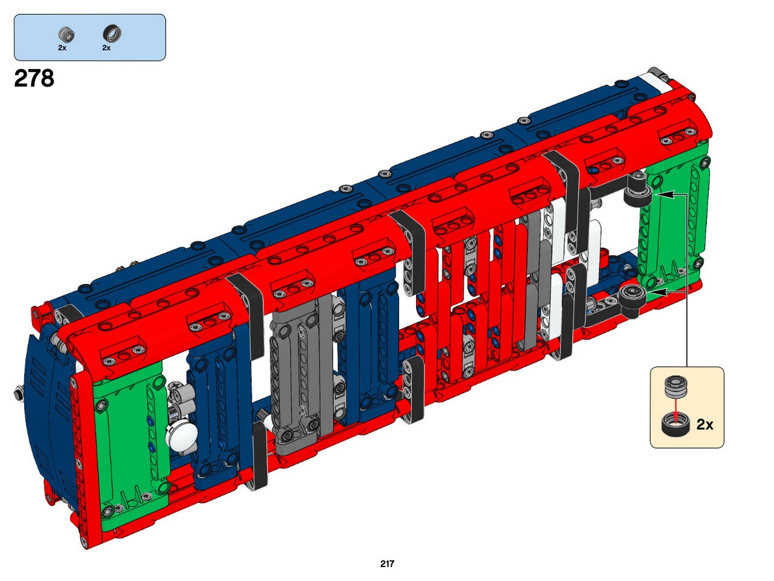This screenshot has height=581, width=774.
Task: Click the white round ball piece on the model
Action: (x=181, y=436)
